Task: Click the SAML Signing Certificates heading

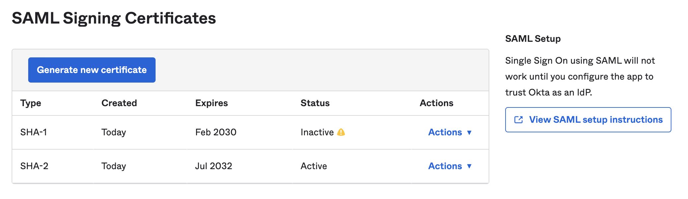Action: 114,18
